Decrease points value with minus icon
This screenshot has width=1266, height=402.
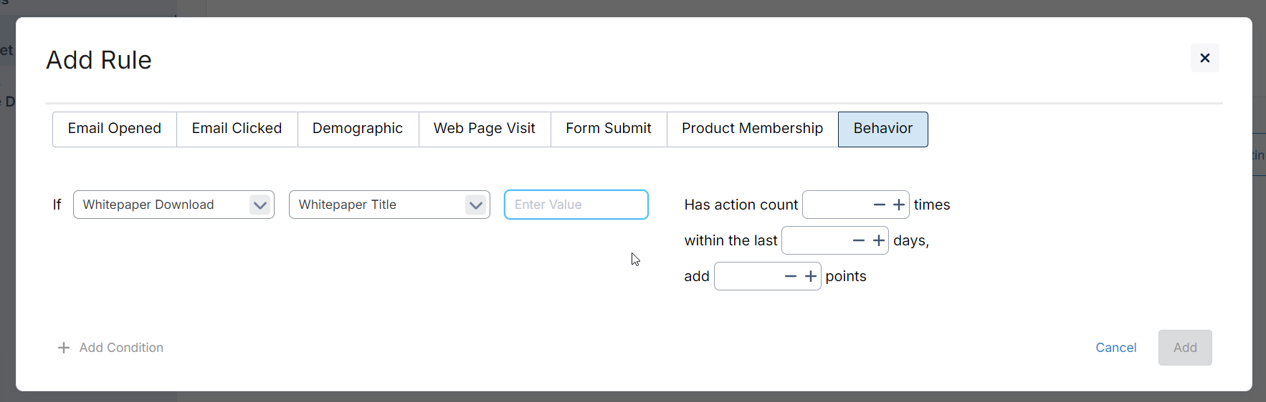pyautogui.click(x=791, y=276)
